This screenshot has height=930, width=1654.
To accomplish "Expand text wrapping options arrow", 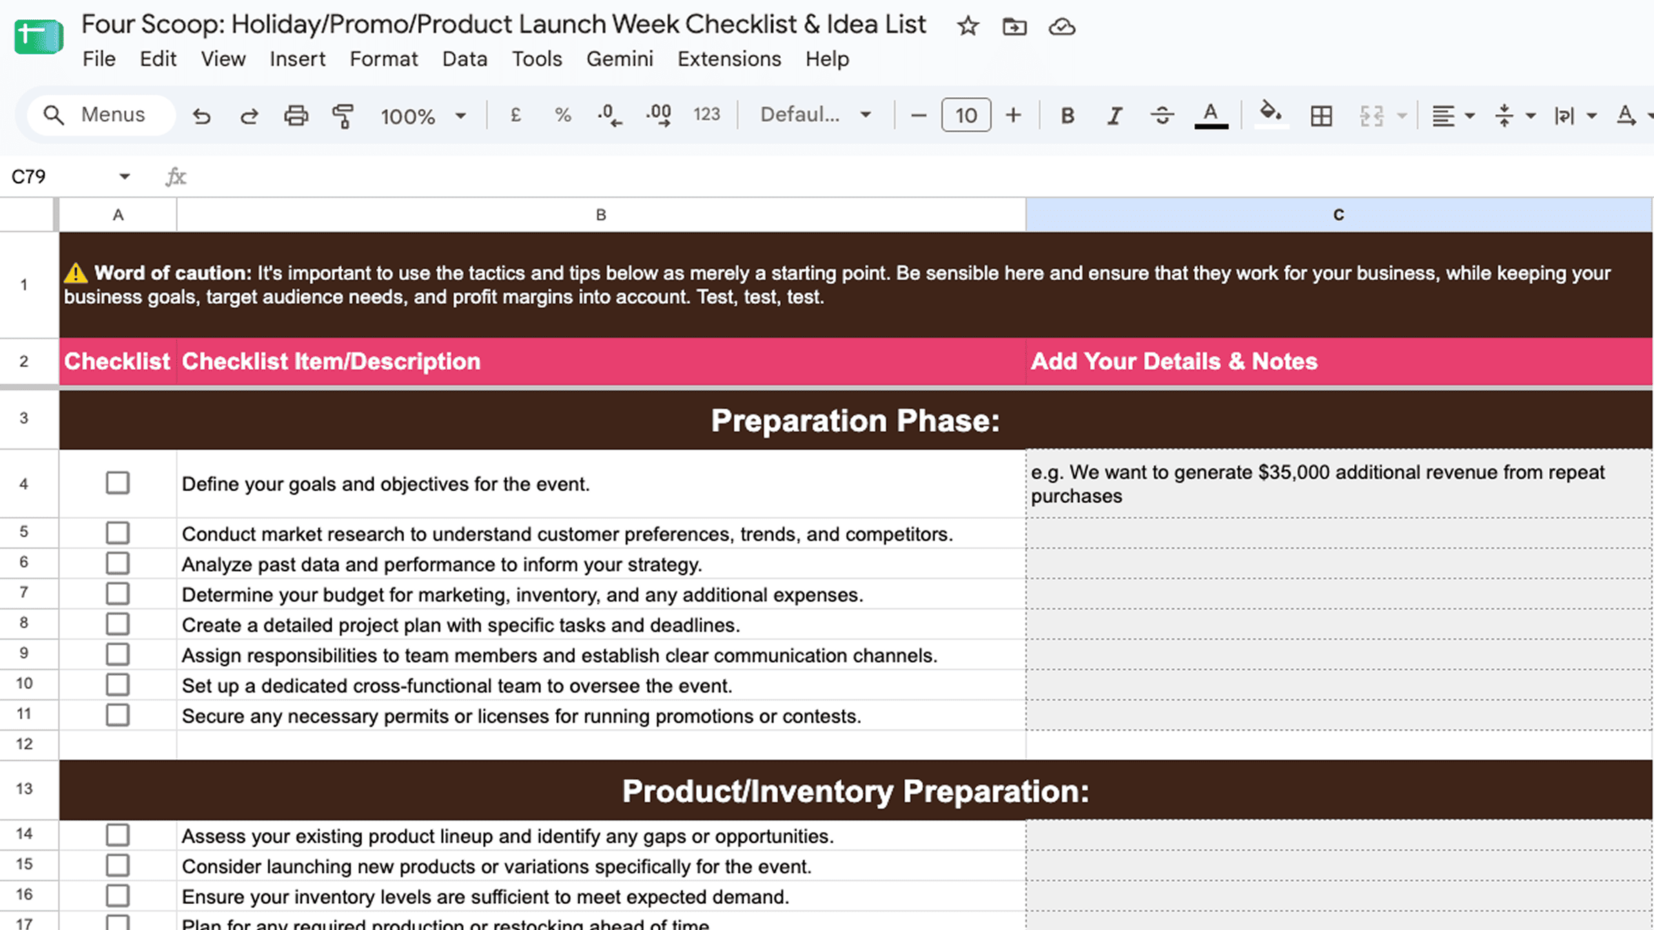I will point(1591,116).
